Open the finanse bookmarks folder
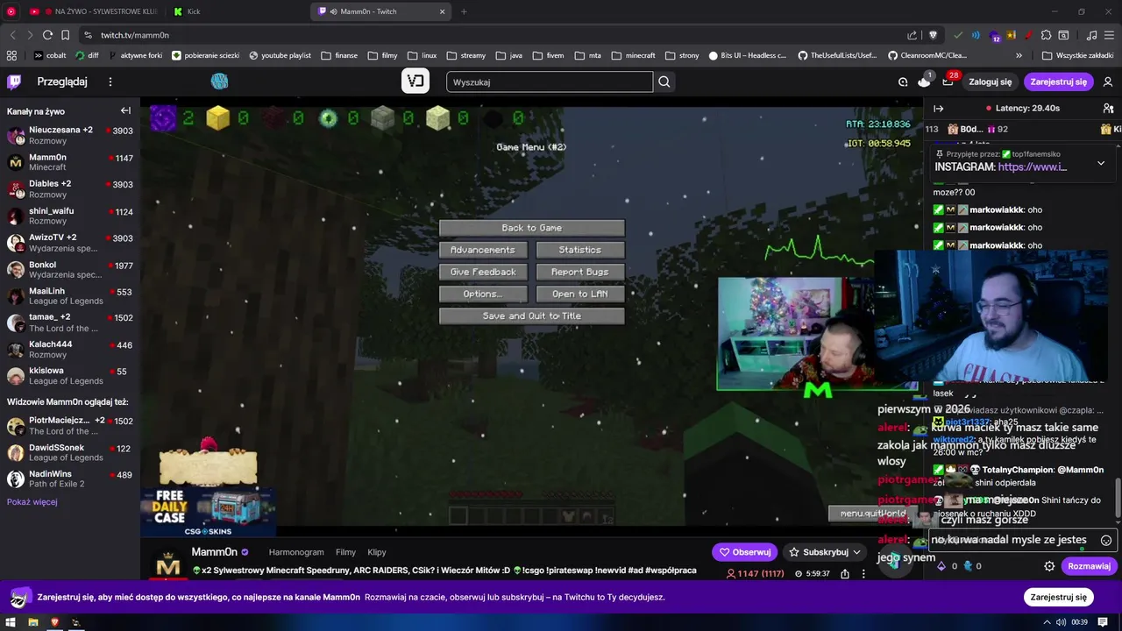Image resolution: width=1122 pixels, height=631 pixels. point(339,55)
